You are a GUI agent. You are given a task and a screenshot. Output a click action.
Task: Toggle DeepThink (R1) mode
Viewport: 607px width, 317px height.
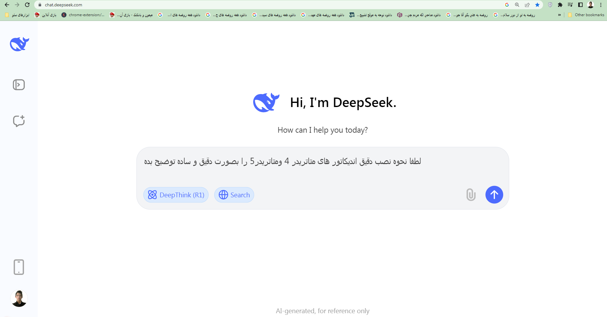pyautogui.click(x=176, y=195)
